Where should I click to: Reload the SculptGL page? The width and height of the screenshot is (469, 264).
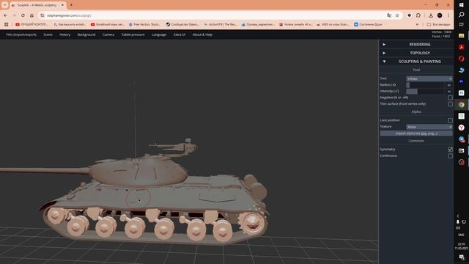(x=23, y=15)
